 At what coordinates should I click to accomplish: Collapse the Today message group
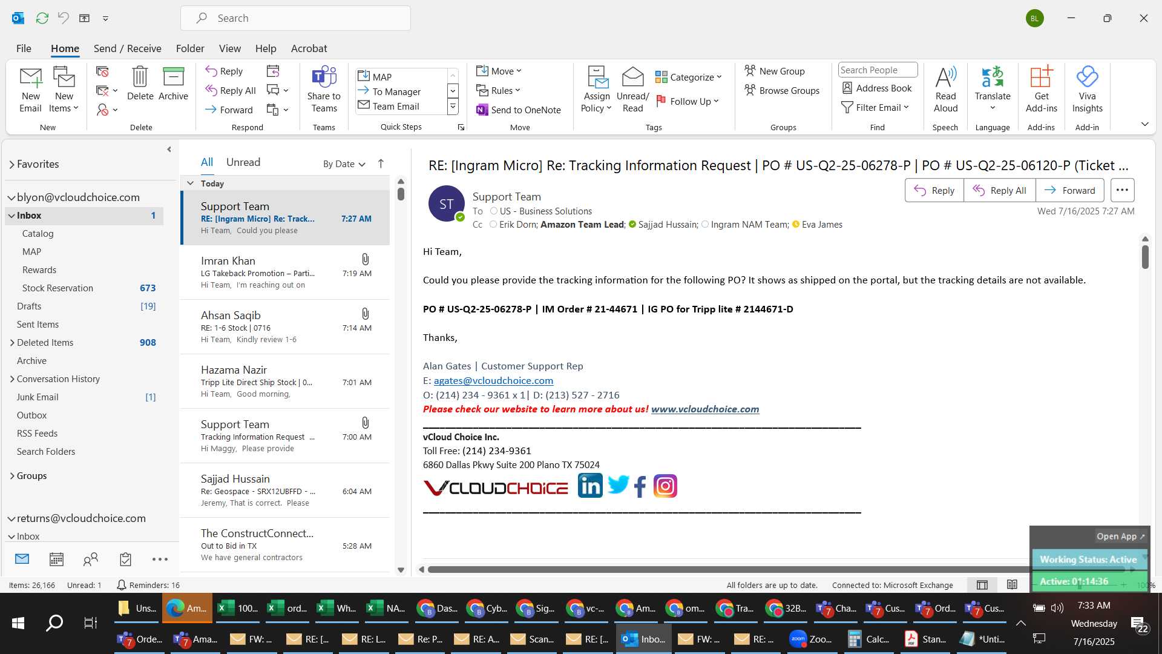tap(190, 183)
